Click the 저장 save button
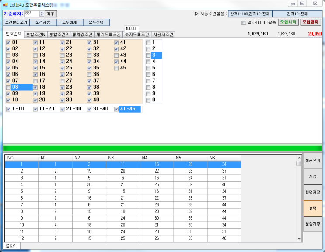 pos(313,176)
